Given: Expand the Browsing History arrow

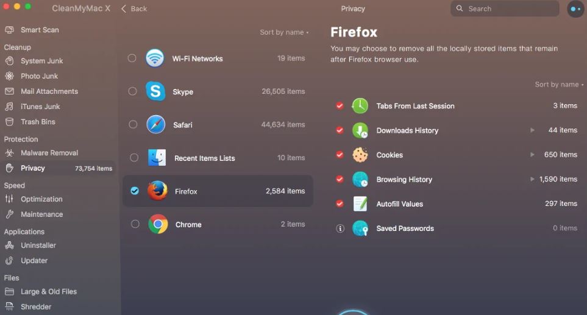Looking at the screenshot, I should pyautogui.click(x=532, y=179).
